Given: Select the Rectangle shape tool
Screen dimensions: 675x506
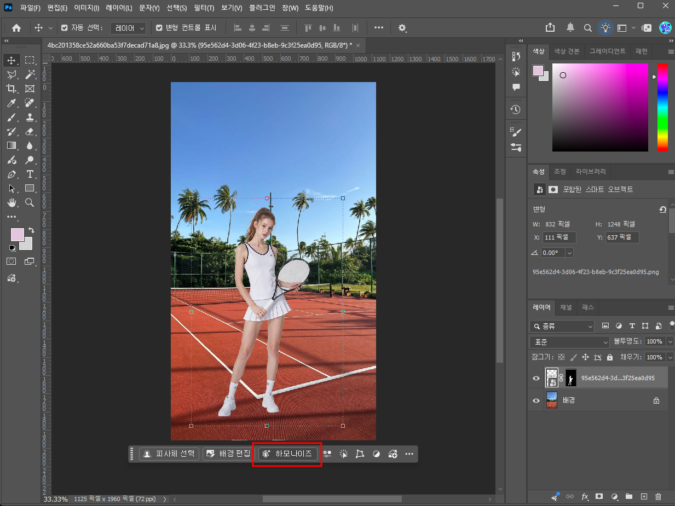Looking at the screenshot, I should coord(30,188).
